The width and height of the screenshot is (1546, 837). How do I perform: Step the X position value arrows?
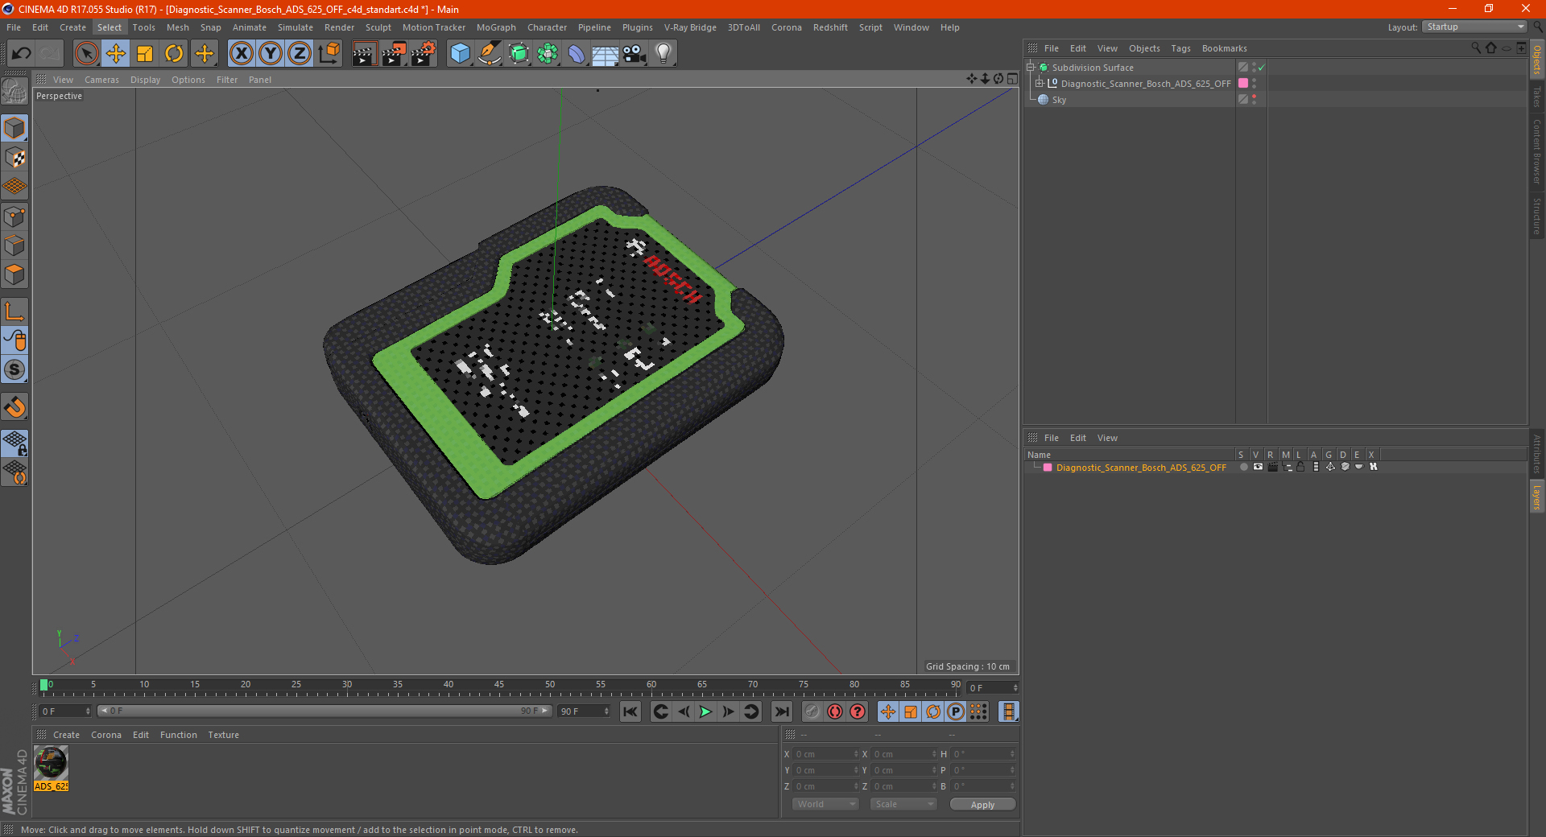pos(856,754)
